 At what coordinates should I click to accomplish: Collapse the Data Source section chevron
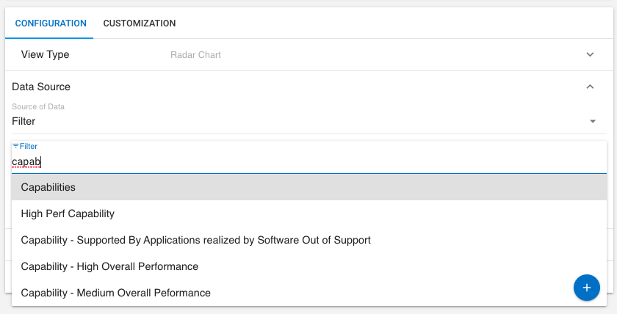tap(590, 87)
